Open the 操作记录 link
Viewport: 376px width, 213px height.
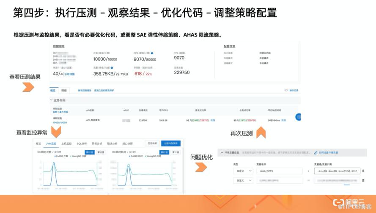pyautogui.click(x=294, y=90)
